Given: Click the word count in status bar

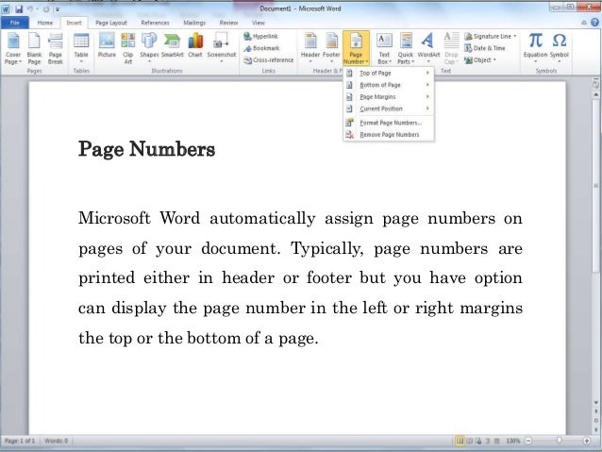Looking at the screenshot, I should [x=56, y=441].
